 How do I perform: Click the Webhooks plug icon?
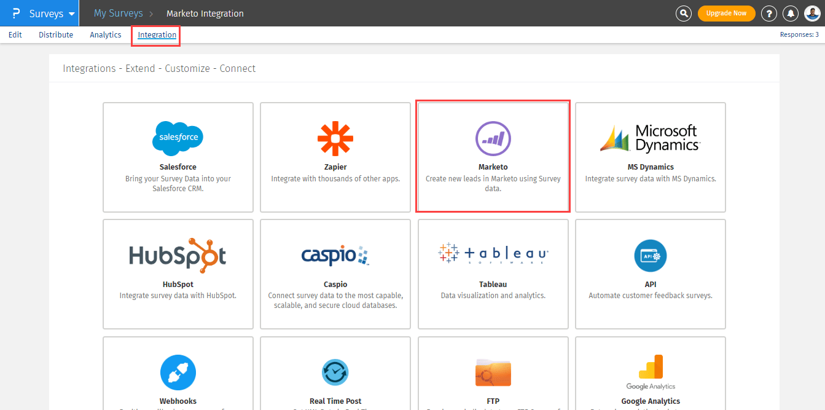(x=178, y=373)
